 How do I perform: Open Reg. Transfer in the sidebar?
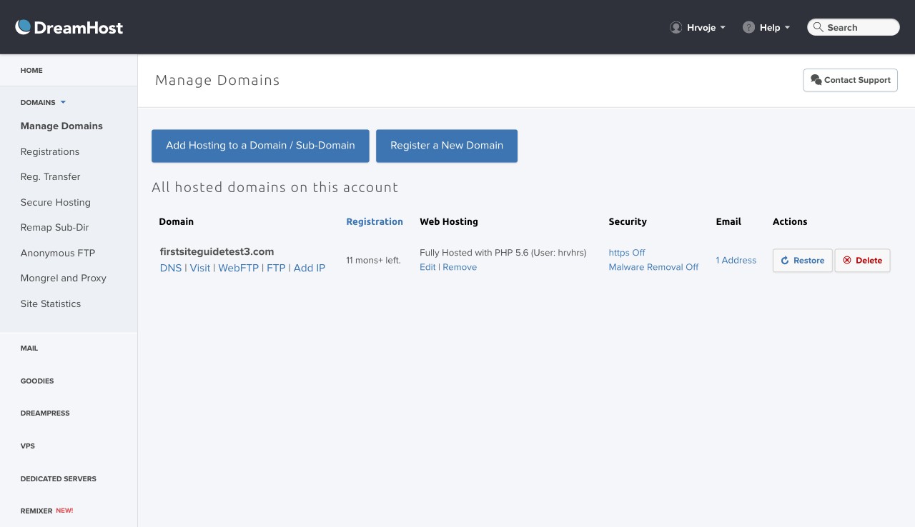tap(51, 176)
